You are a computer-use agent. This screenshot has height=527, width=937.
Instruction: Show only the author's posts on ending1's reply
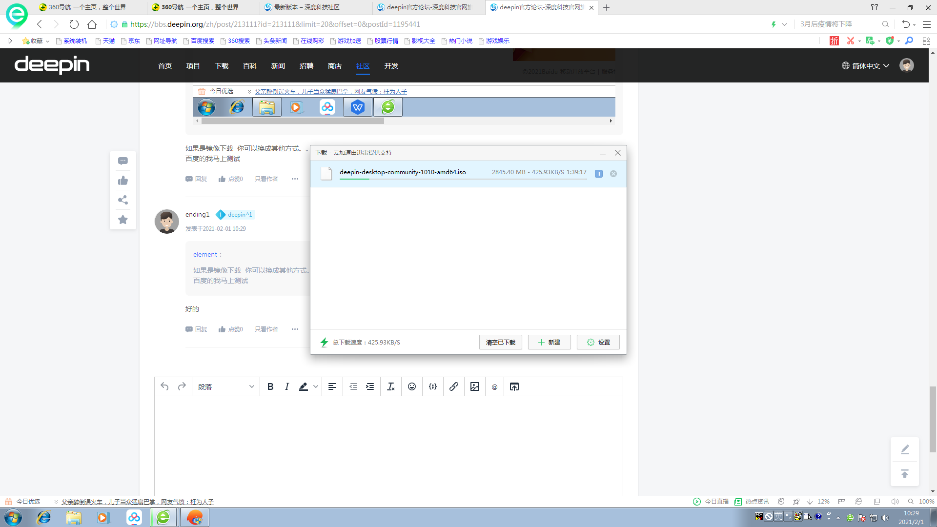(266, 329)
